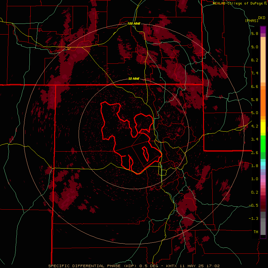Viewport: 268px width, 268px height.
Task: Click the 9.8 scale value
Action: point(255,33)
